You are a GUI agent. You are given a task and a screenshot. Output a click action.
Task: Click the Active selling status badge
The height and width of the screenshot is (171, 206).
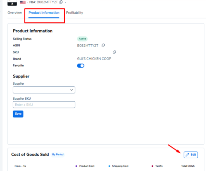[x=83, y=39]
